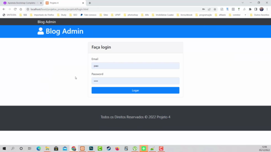Show more bookmarks with the chevron
This screenshot has width=271, height=152.
245,15
